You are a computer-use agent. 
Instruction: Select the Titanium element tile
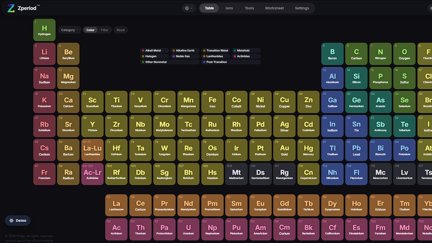click(x=116, y=102)
